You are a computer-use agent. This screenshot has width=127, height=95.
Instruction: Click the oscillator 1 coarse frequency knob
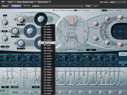tap(21, 19)
